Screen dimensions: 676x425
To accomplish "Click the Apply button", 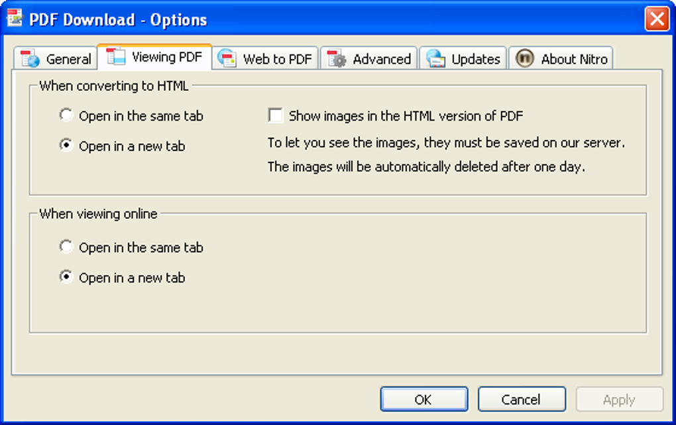I will pyautogui.click(x=619, y=399).
